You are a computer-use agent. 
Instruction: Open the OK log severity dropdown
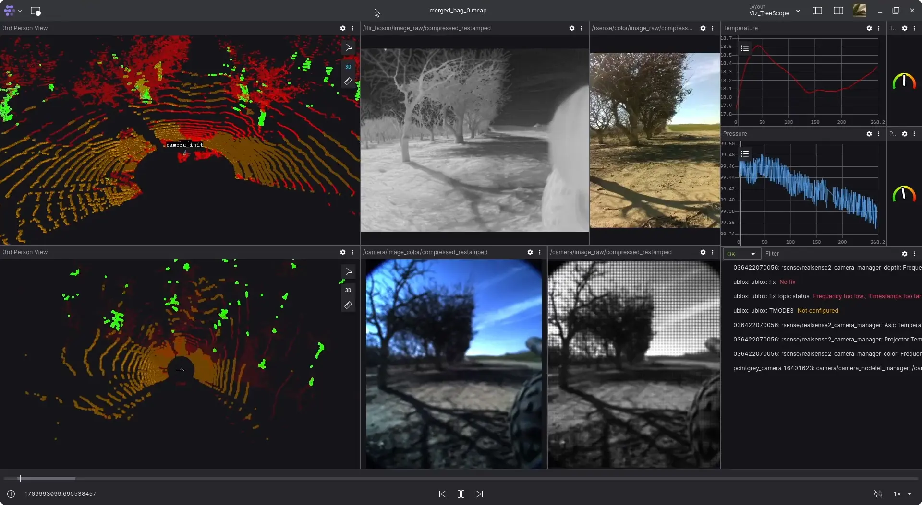tap(741, 254)
